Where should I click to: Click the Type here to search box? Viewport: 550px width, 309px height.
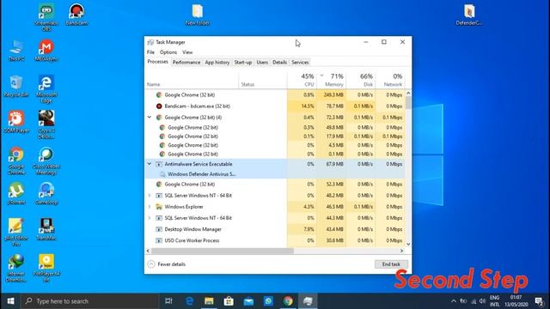[x=89, y=301]
